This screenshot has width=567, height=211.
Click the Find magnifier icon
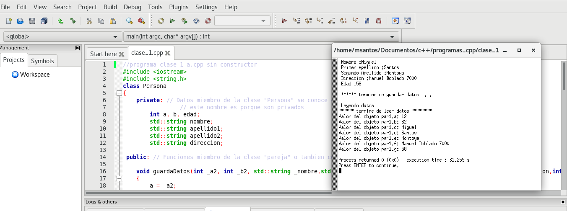[x=130, y=21]
